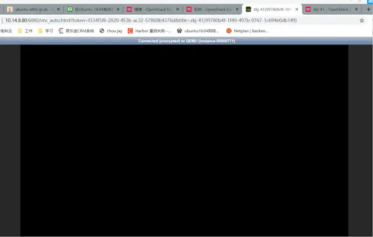Image resolution: width=373 pixels, height=237 pixels.
Task: Click the red C icon beside Harbor bookmark
Action: pyautogui.click(x=130, y=31)
